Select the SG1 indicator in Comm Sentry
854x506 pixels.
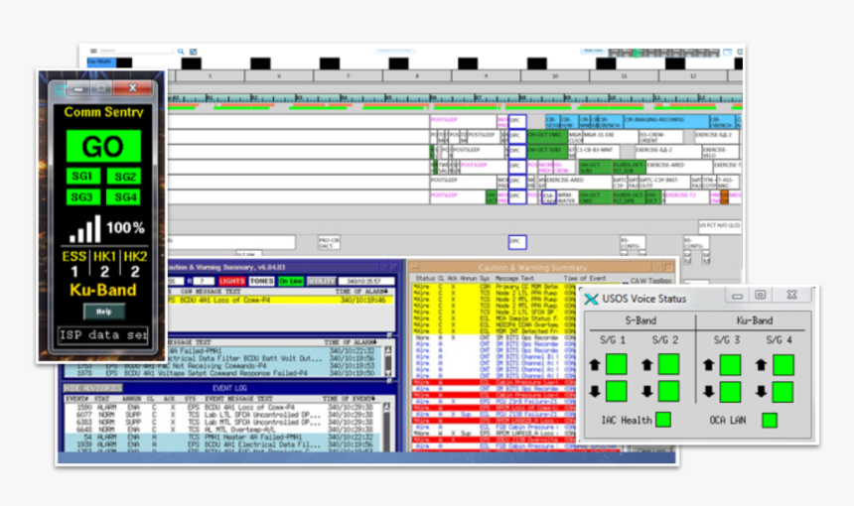[x=83, y=177]
